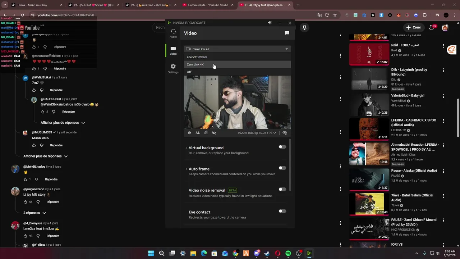460x259 pixels.
Task: Open the @WalidSbiksi channel link
Action: 41,77
